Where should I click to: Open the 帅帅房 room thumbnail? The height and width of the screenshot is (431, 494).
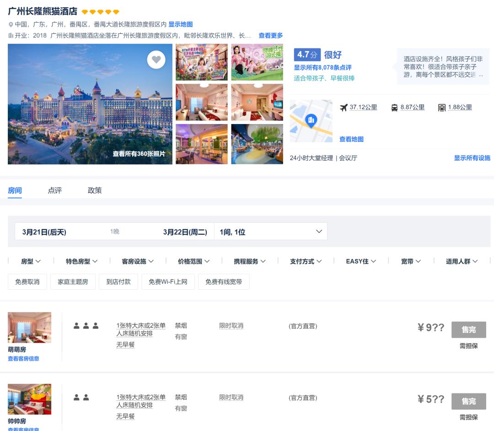(x=29, y=399)
